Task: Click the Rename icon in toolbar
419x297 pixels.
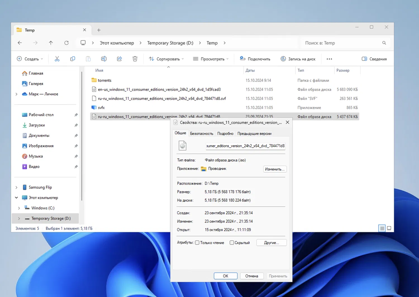Action: pyautogui.click(x=104, y=59)
